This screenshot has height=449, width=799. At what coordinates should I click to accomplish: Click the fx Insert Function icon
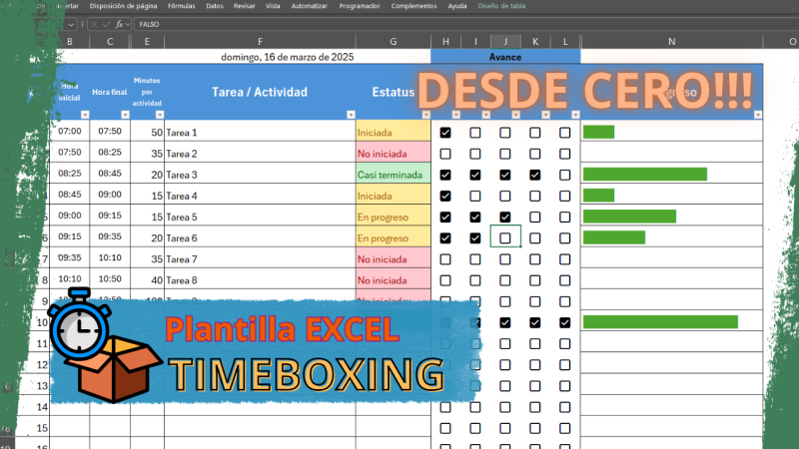(120, 23)
